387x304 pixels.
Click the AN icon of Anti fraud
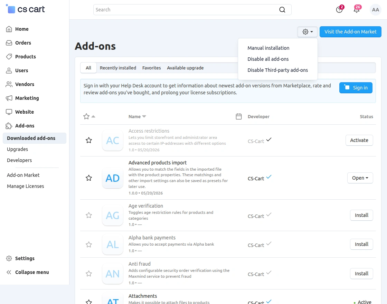113,274
